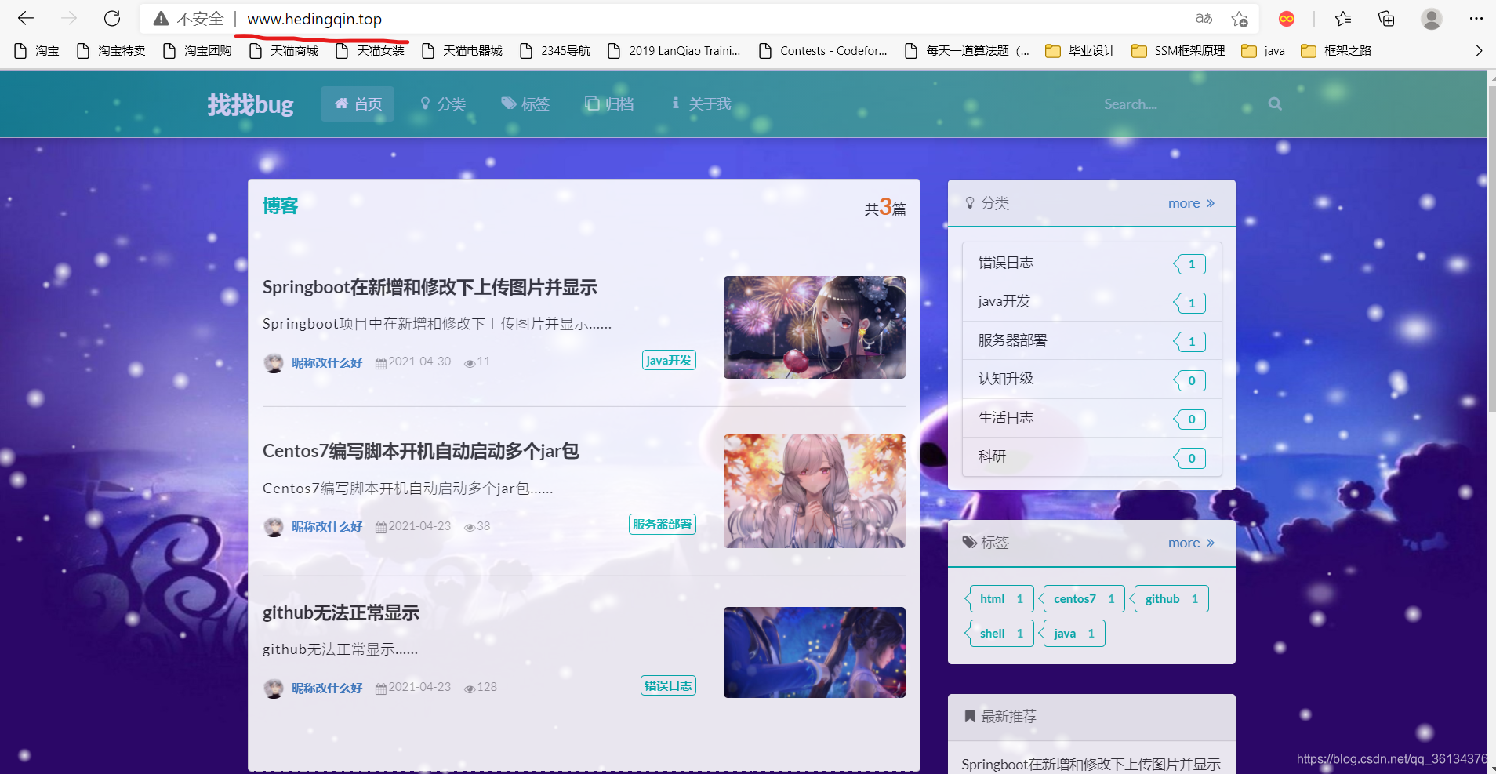
Task: Click the address bar URL www.hedingqin.top
Action: (314, 19)
